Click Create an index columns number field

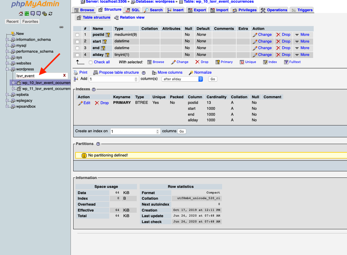135,131
